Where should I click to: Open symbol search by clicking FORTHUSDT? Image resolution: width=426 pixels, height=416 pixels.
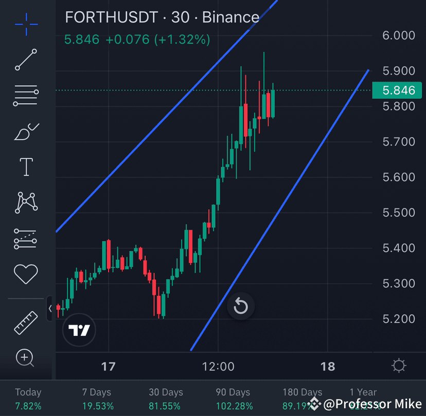(x=112, y=17)
